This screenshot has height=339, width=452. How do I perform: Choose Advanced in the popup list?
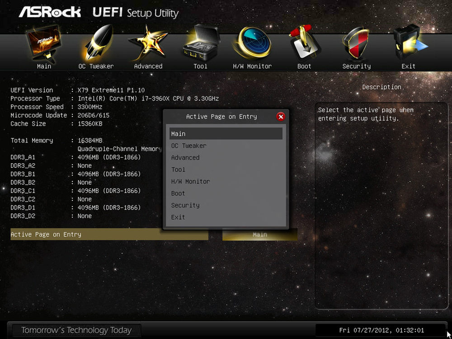[226, 158]
